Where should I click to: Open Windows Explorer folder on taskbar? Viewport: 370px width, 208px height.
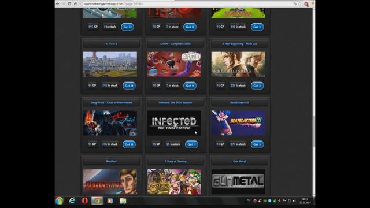[x=123, y=200]
